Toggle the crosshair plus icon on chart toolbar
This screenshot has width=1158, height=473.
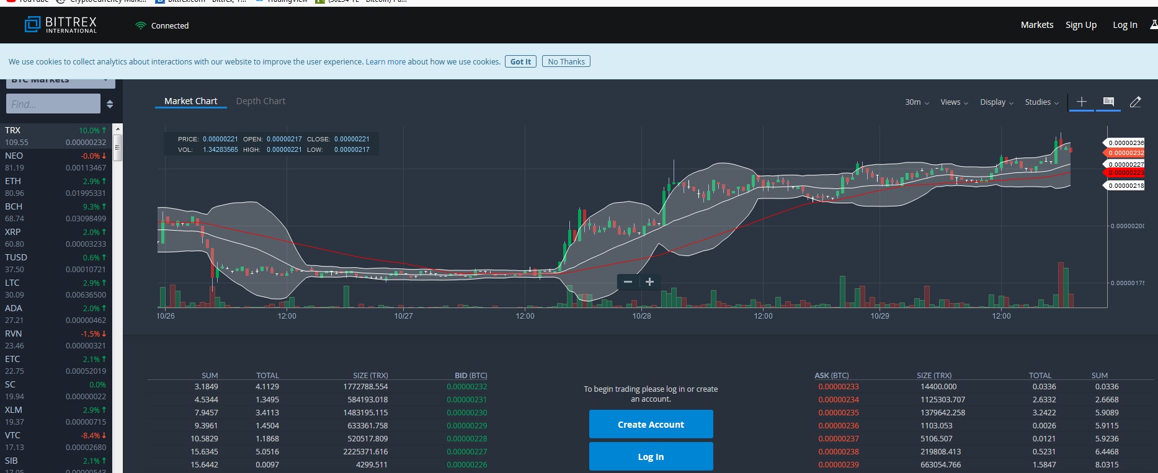[1081, 102]
